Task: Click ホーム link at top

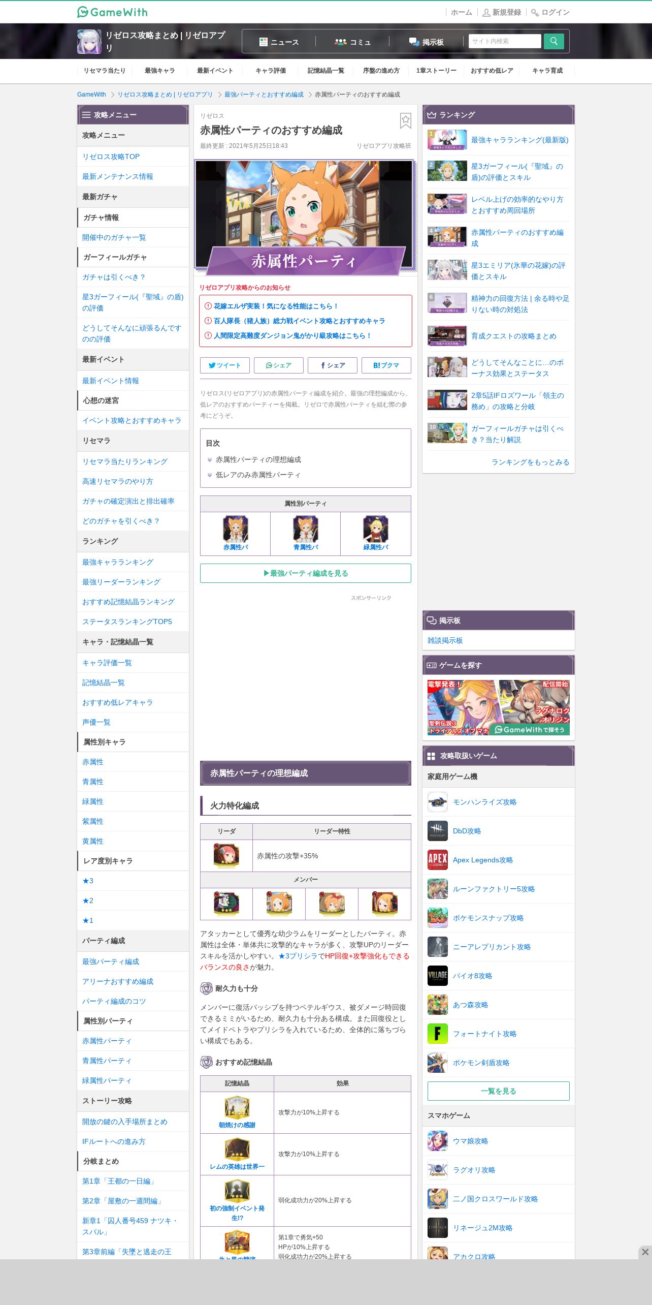Action: tap(461, 12)
